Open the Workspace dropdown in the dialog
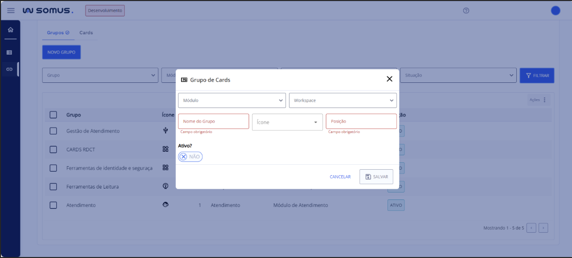This screenshot has height=258, width=572. click(x=343, y=100)
